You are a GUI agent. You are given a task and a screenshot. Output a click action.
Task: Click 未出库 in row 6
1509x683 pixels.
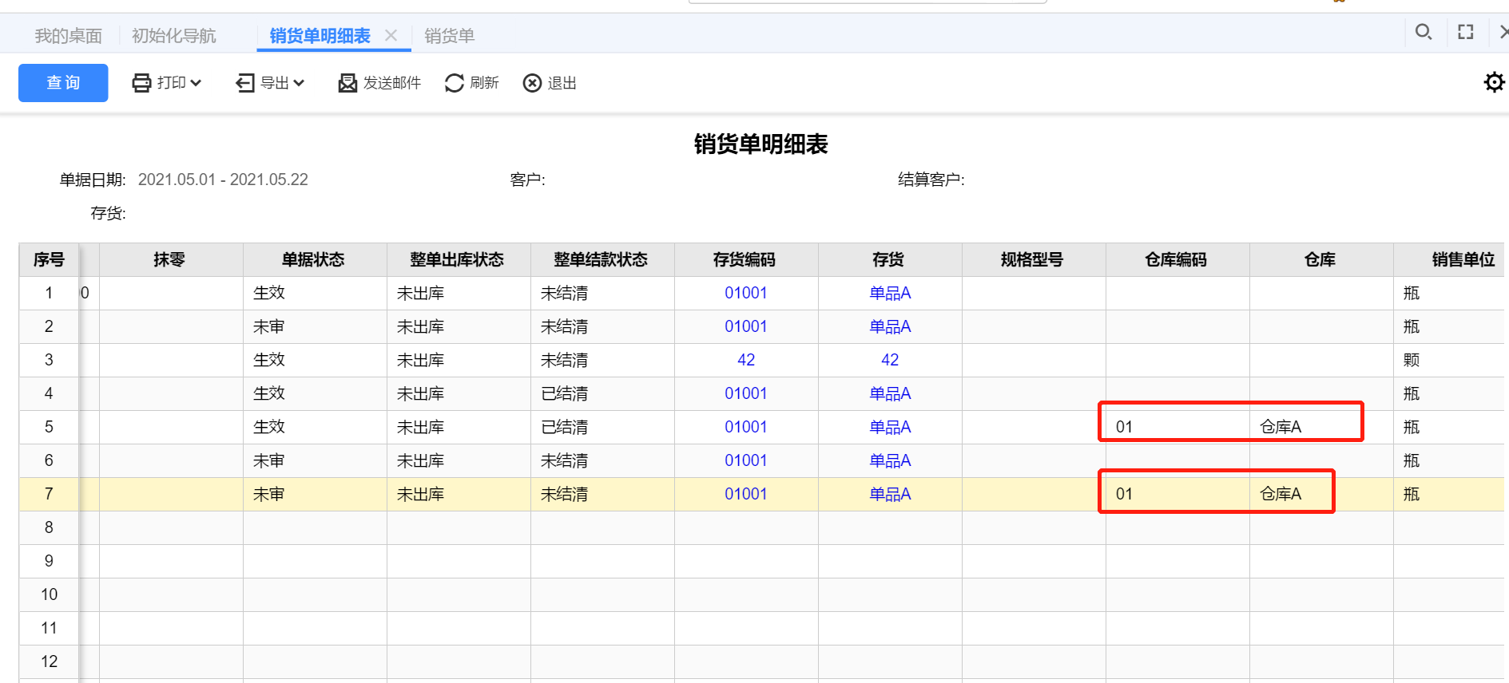click(x=420, y=460)
